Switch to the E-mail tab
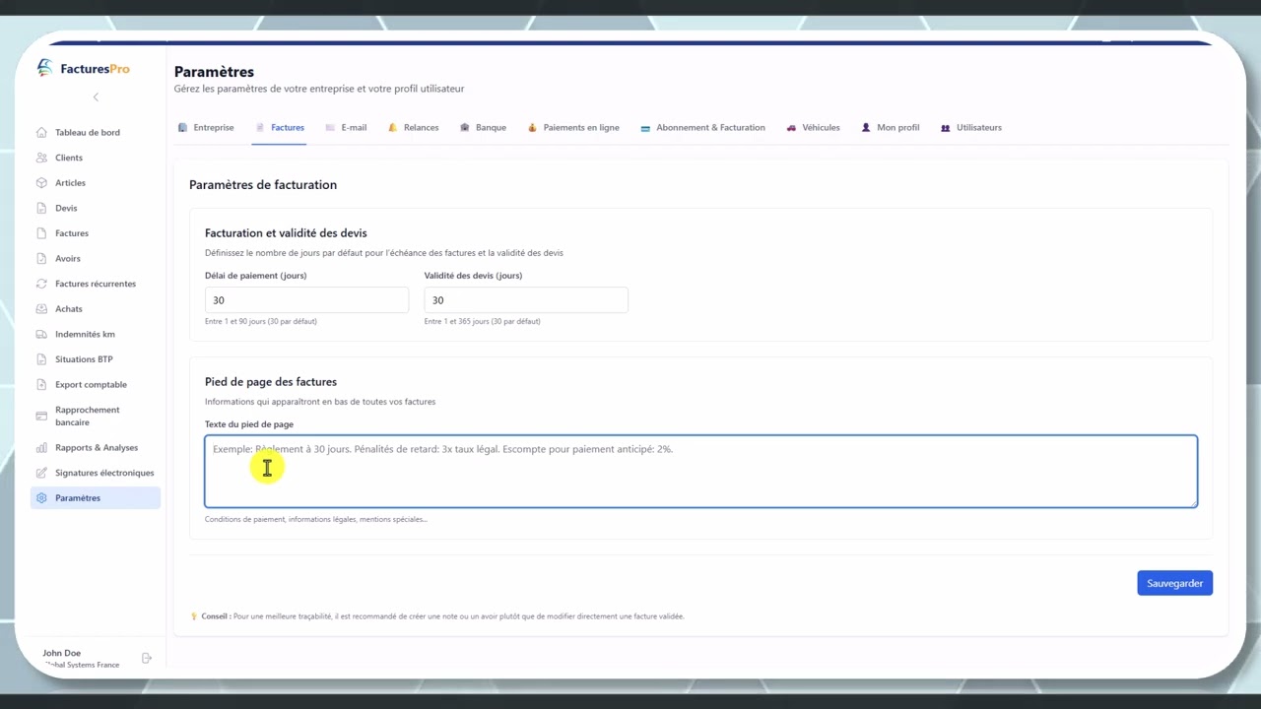This screenshot has width=1261, height=709. (346, 128)
